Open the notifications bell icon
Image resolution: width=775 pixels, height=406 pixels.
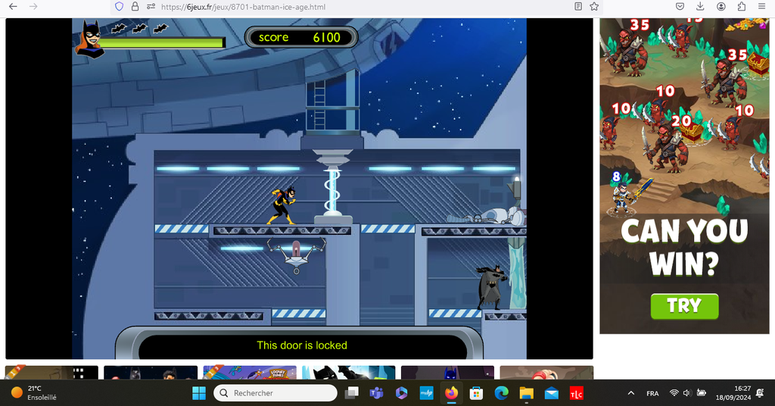click(x=760, y=393)
